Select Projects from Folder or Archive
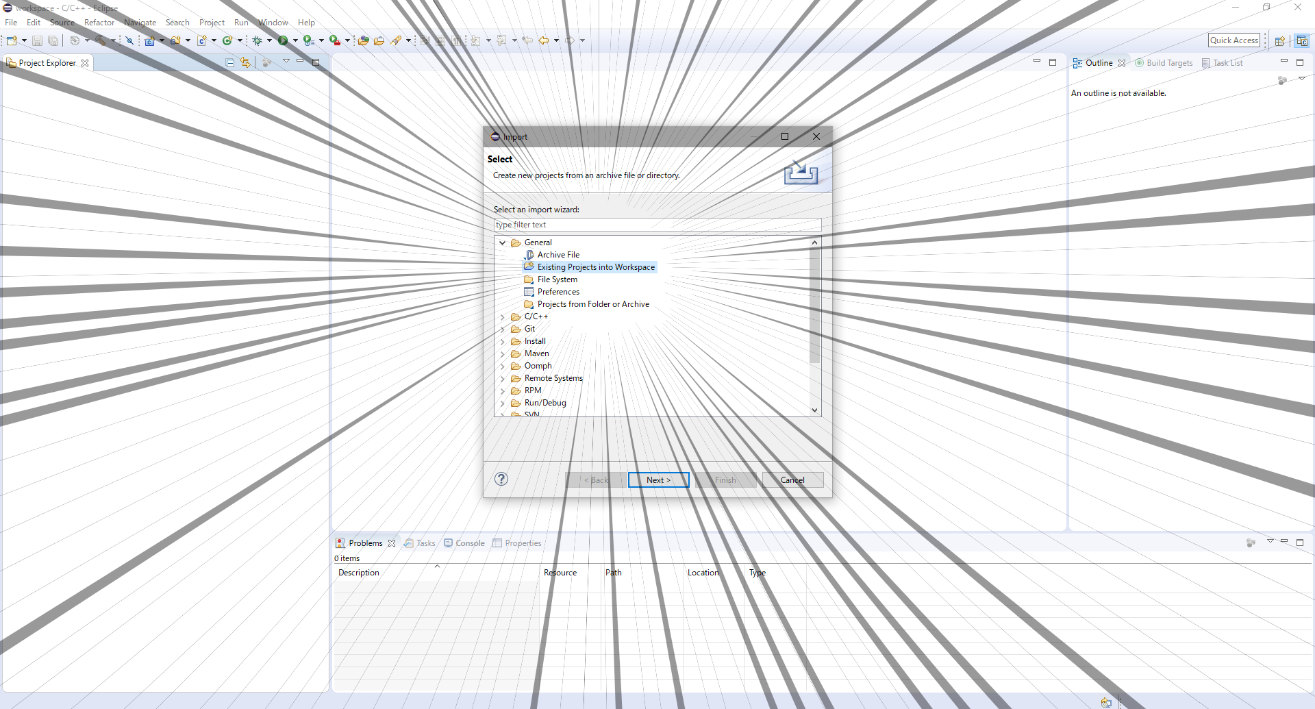1315x709 pixels. click(x=592, y=303)
